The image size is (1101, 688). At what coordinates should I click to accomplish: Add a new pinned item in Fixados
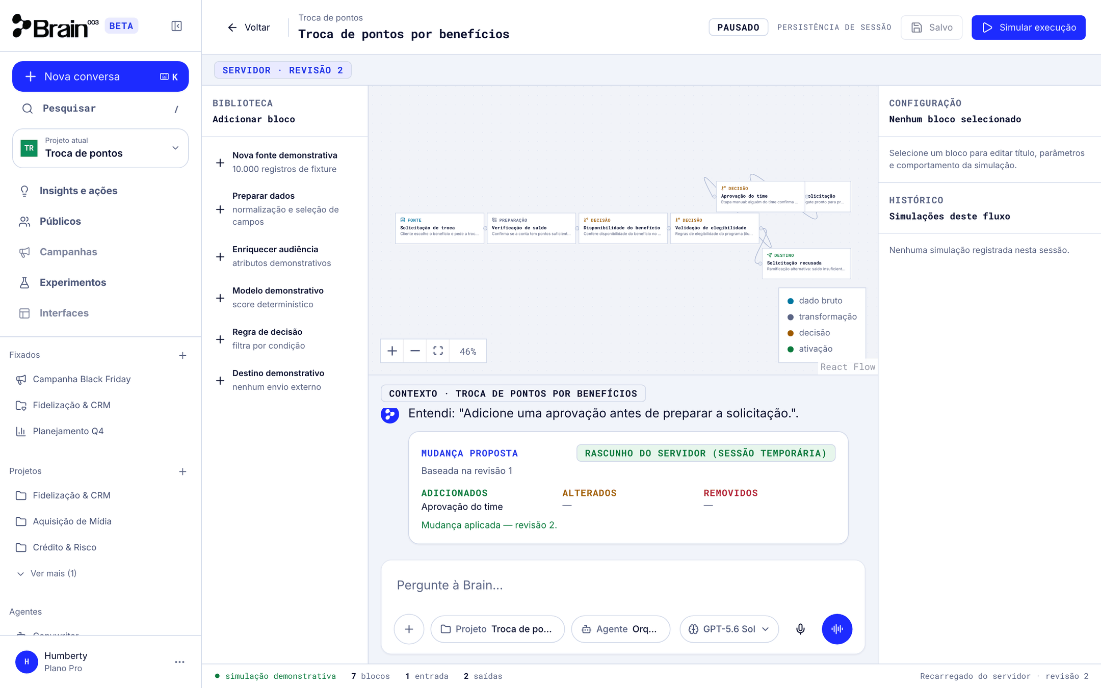(x=182, y=355)
